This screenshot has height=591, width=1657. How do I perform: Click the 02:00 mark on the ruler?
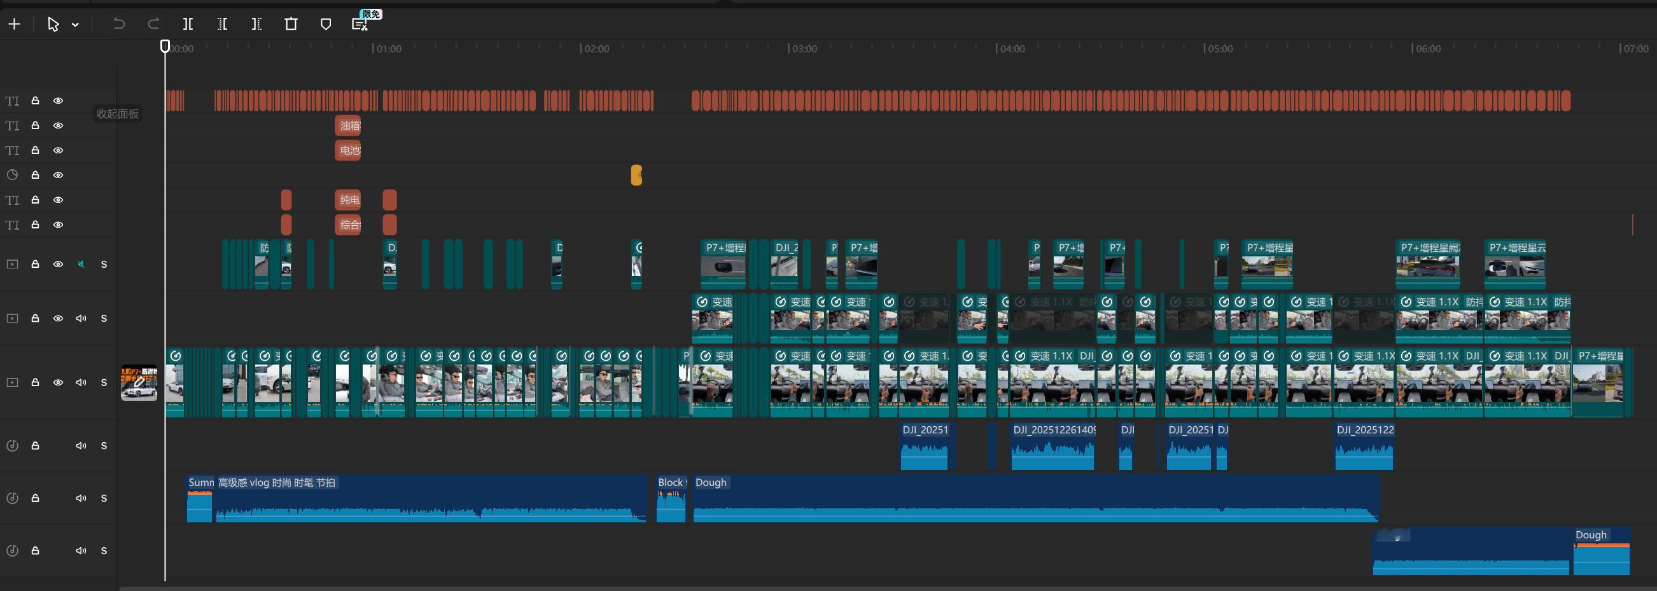(596, 49)
